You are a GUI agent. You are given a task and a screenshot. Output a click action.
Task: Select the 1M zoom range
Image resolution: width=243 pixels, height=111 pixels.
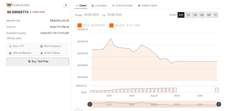point(195,15)
